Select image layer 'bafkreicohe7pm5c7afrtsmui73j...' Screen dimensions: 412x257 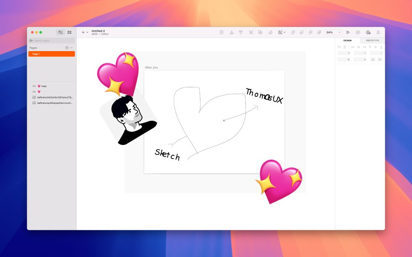click(x=52, y=98)
